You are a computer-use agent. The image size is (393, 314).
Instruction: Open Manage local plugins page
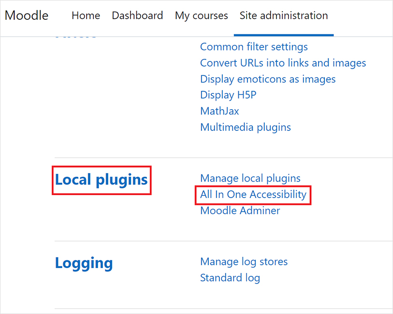coord(250,178)
